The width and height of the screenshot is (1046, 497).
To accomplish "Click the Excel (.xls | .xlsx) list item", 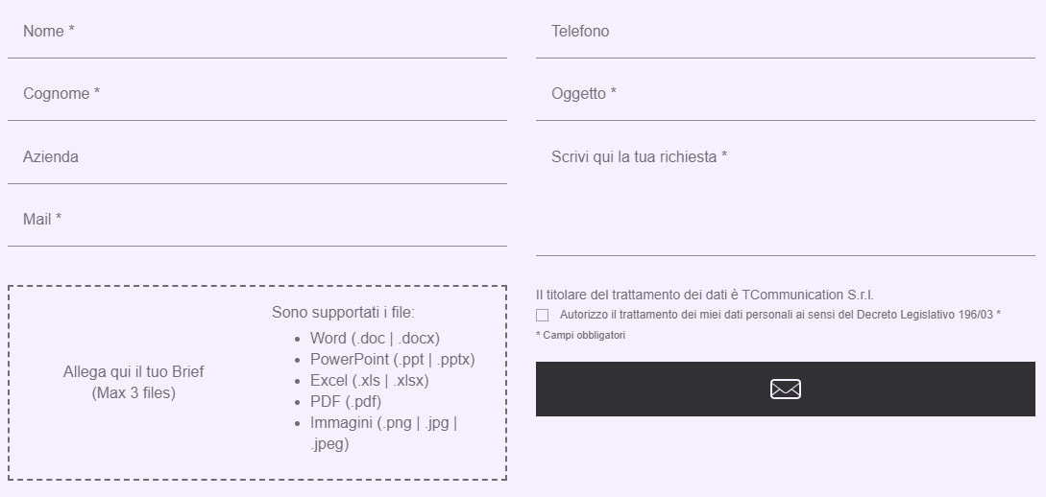I will [369, 381].
